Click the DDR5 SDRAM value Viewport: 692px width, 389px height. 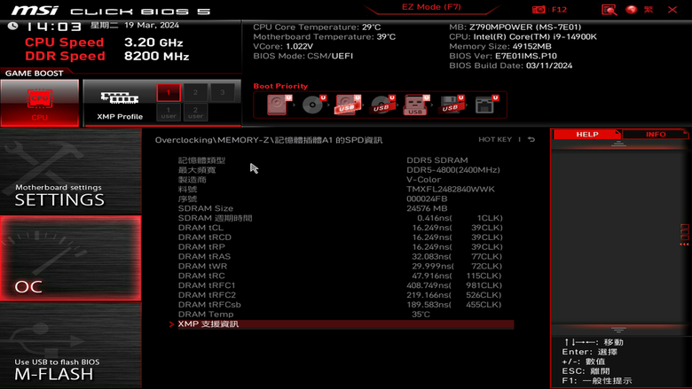(x=436, y=160)
